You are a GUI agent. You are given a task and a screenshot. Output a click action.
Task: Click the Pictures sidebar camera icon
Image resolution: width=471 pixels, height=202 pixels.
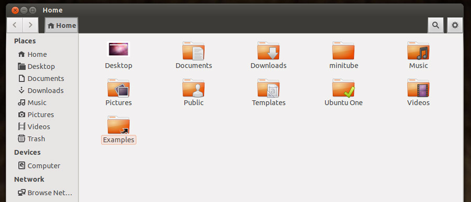click(x=21, y=114)
